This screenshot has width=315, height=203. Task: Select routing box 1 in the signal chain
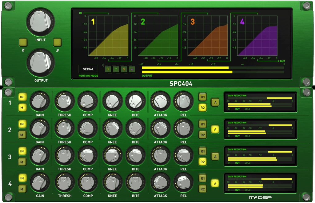click(108, 69)
